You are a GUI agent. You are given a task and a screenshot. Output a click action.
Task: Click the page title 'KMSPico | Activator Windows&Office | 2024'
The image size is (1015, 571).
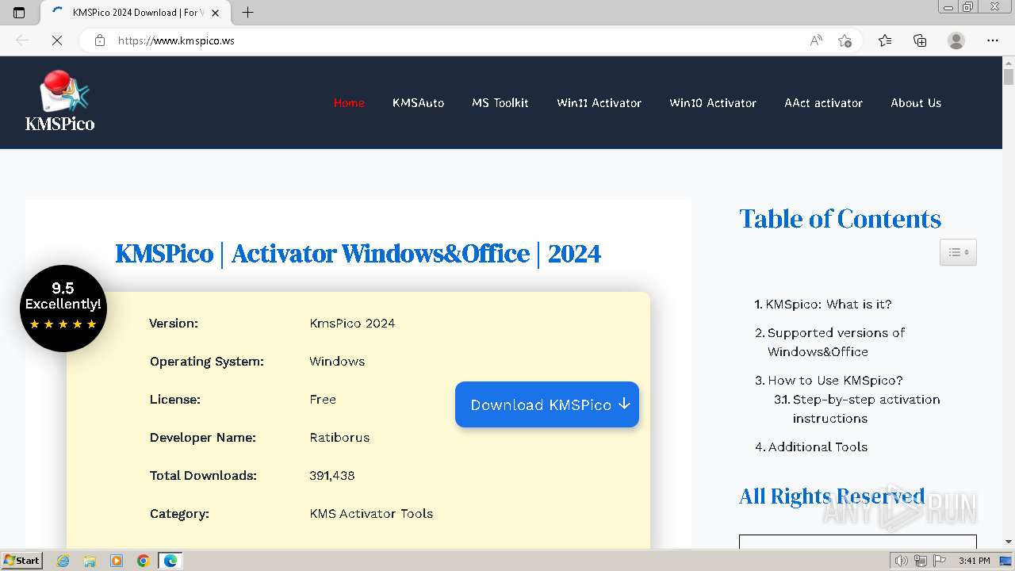point(358,254)
